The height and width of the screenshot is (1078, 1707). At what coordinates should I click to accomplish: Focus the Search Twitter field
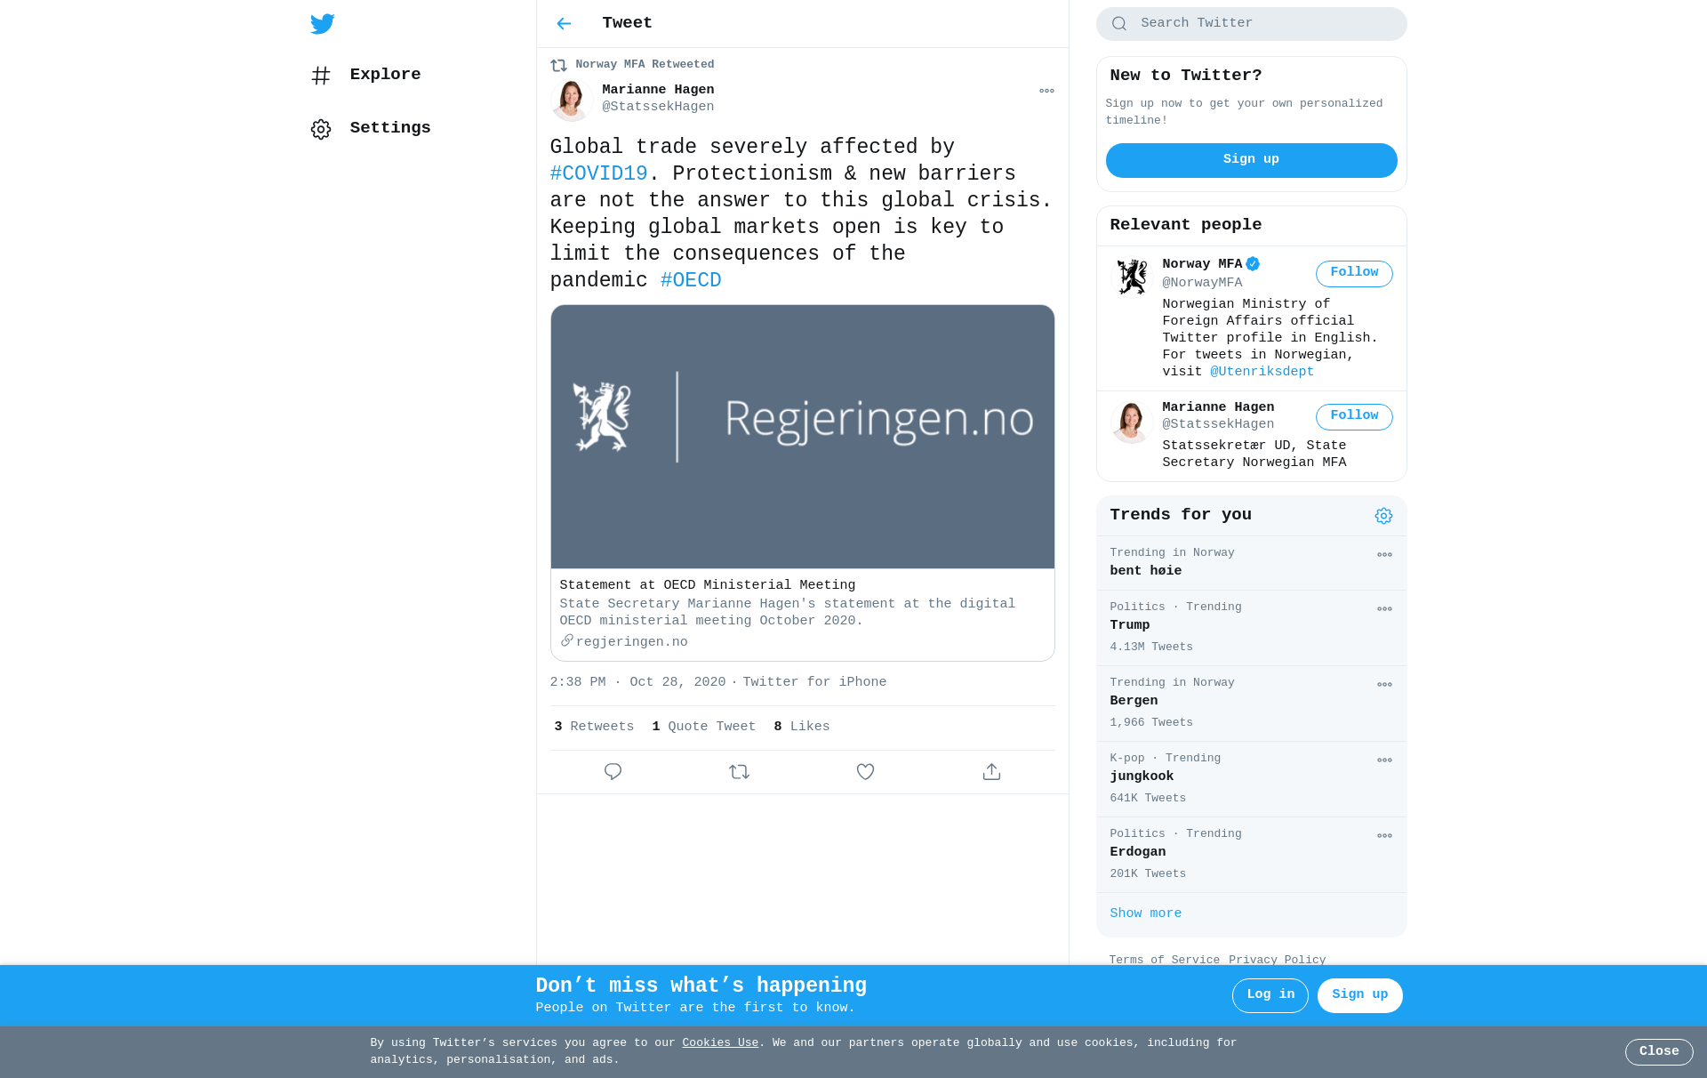[1251, 24]
